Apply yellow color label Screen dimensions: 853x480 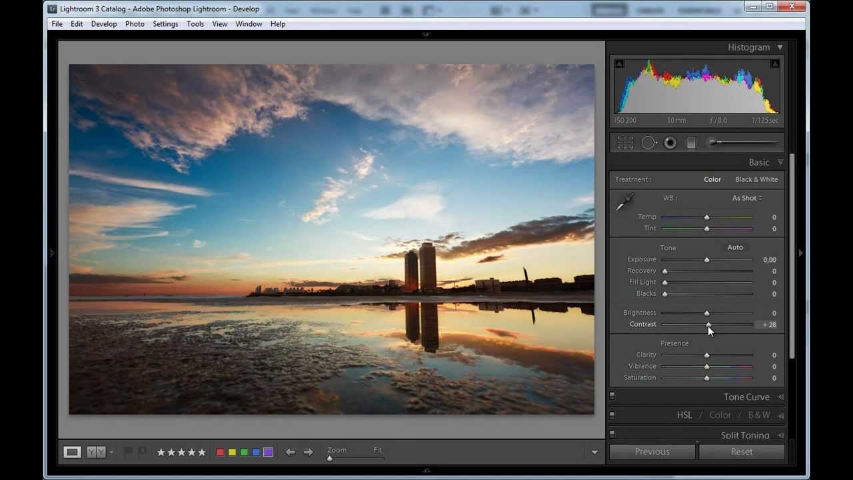click(x=232, y=452)
